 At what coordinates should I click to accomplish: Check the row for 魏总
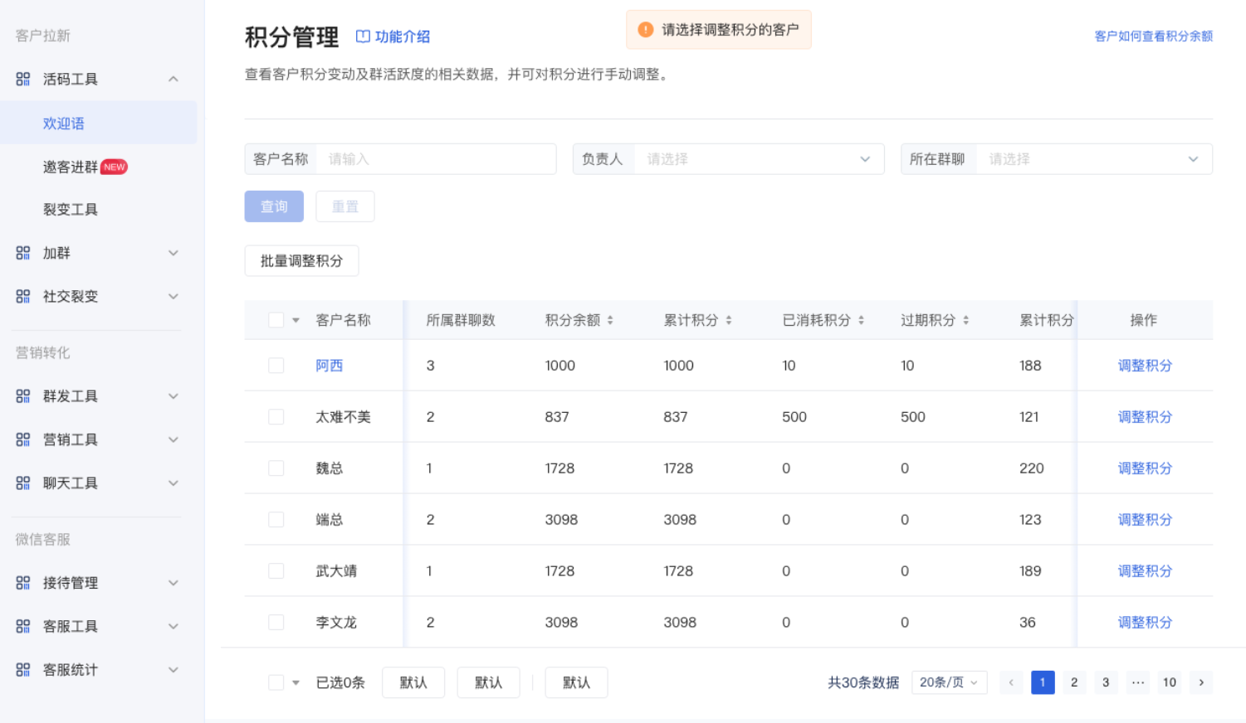[276, 468]
